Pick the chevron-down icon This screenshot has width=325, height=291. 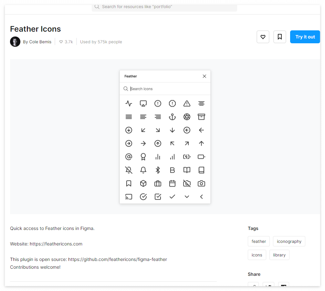coord(187,197)
